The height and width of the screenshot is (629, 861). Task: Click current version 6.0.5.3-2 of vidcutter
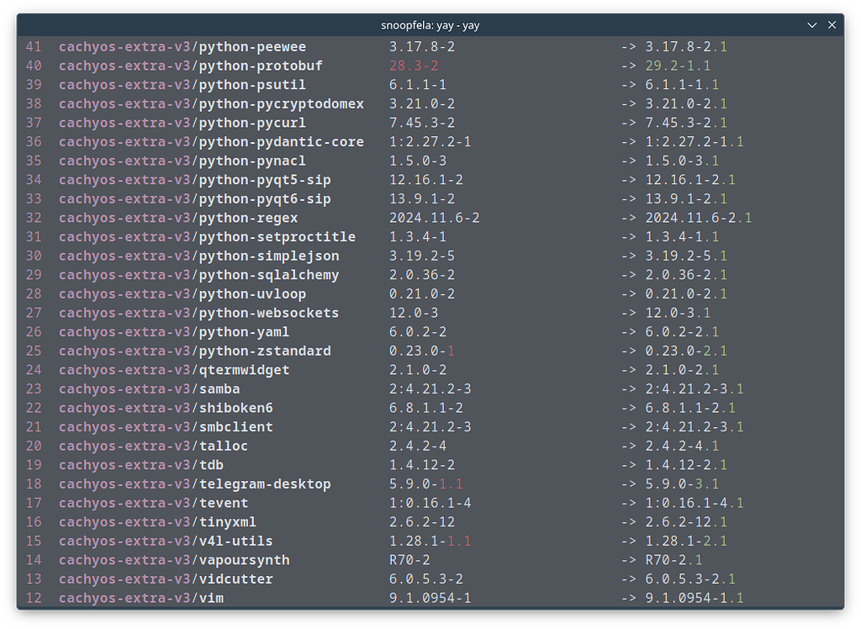coord(426,579)
